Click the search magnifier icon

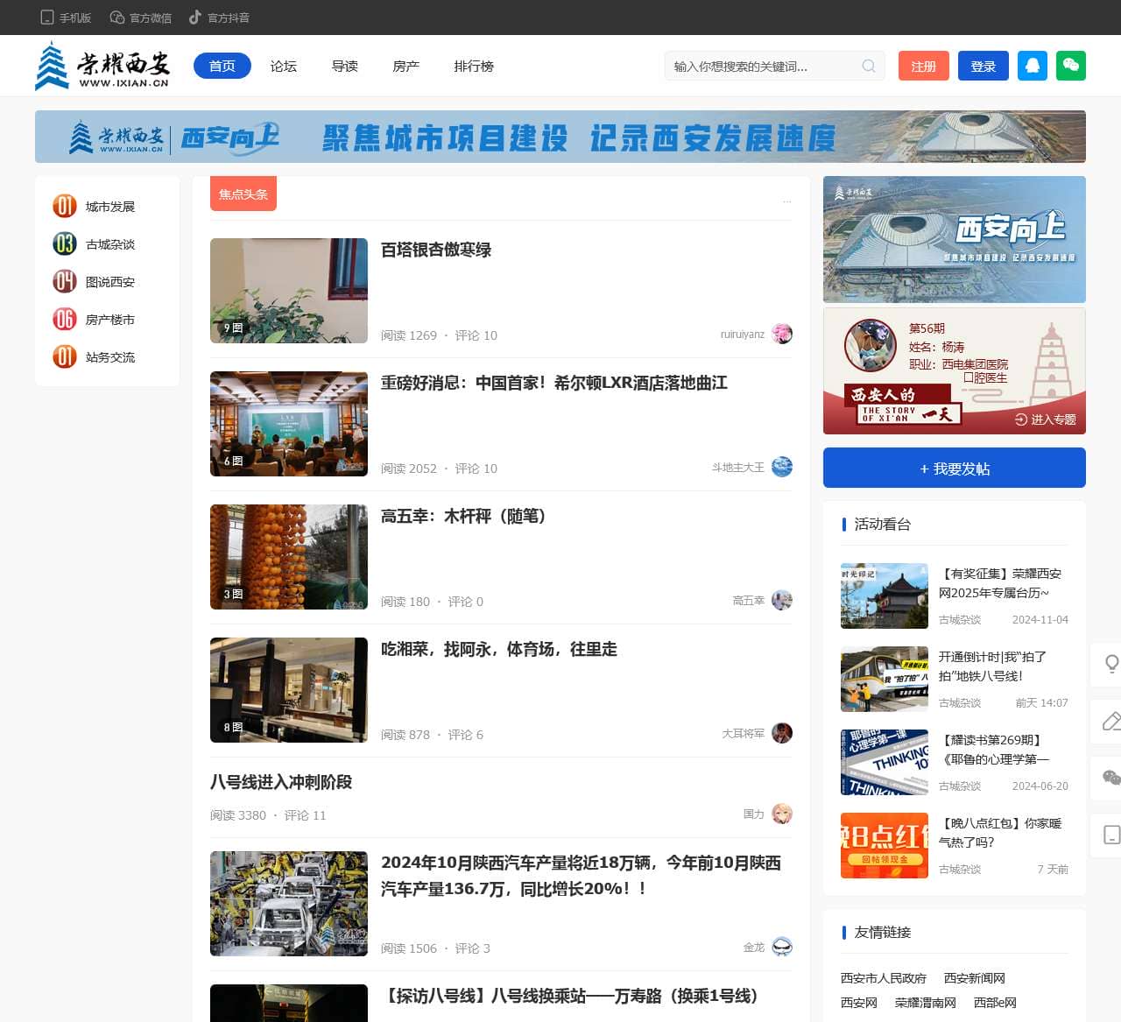pos(868,66)
